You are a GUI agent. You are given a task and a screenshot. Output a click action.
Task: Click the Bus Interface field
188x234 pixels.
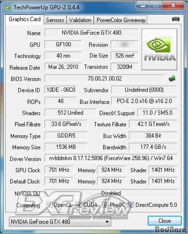coord(144,101)
